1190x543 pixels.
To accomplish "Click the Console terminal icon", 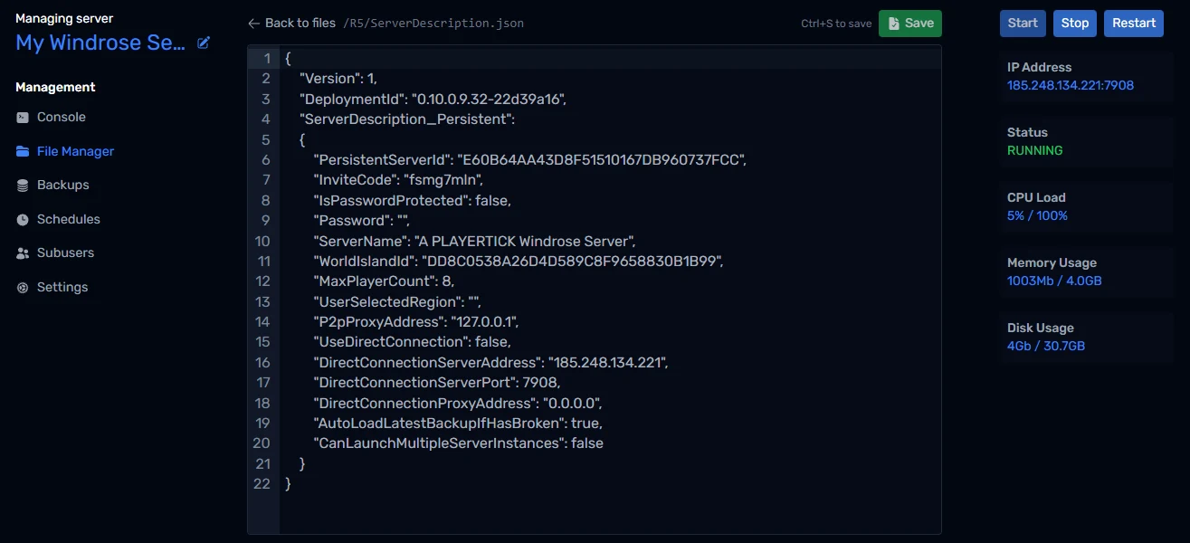I will (23, 118).
